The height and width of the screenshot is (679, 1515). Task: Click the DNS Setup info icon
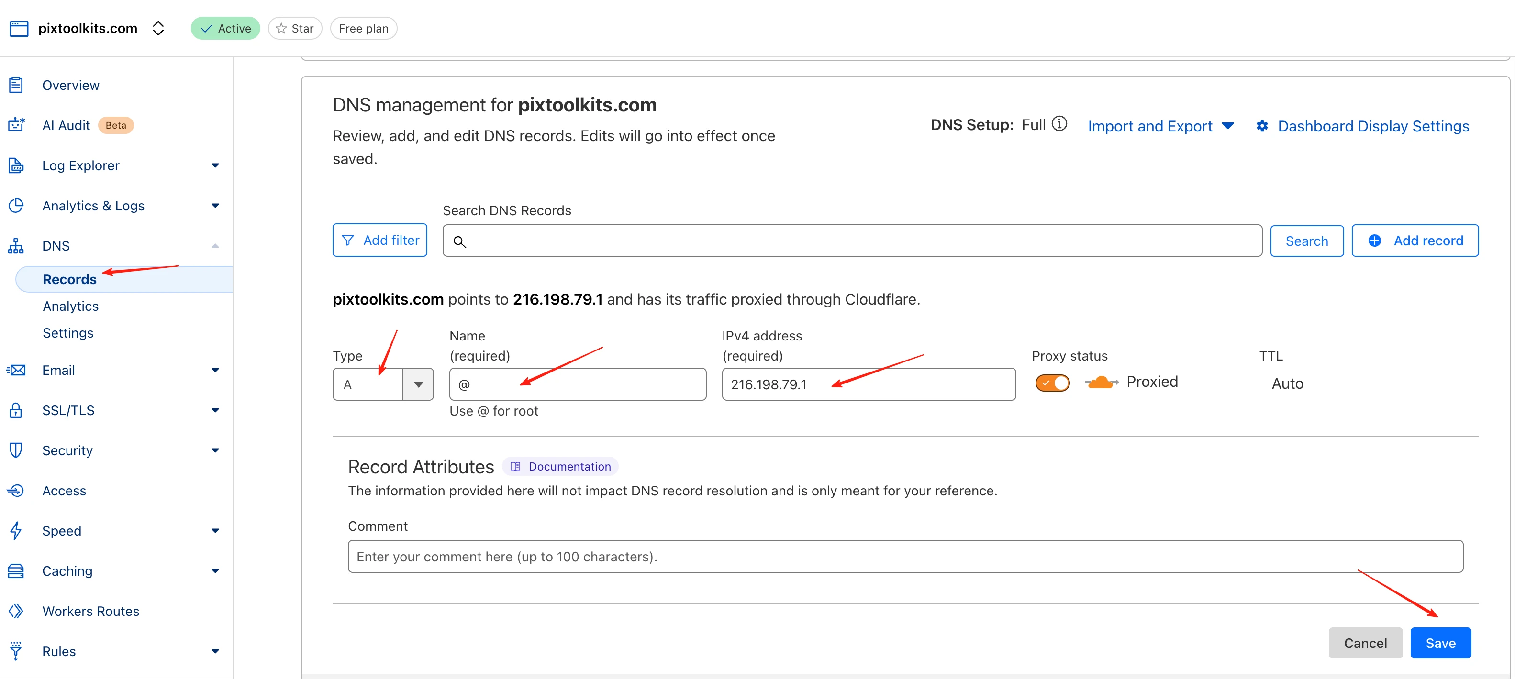point(1059,124)
